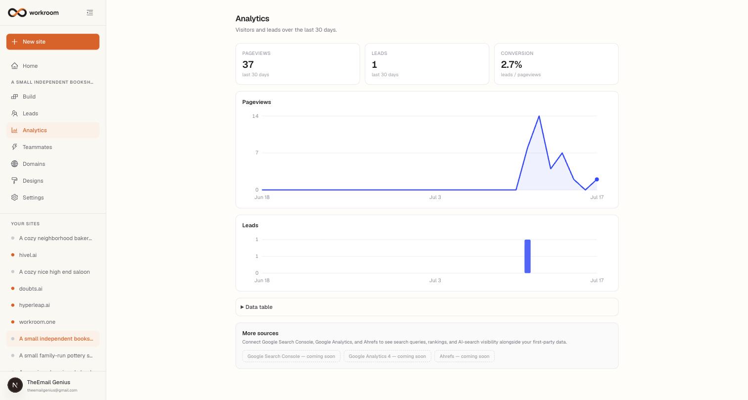Expand the Data table disclosure triangle
748x400 pixels.
(x=242, y=307)
